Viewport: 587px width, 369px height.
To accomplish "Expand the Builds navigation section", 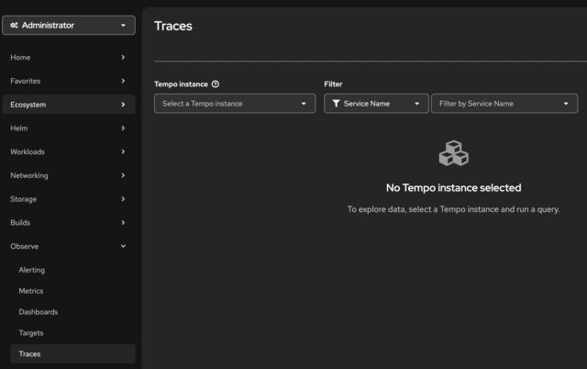I will pos(69,222).
